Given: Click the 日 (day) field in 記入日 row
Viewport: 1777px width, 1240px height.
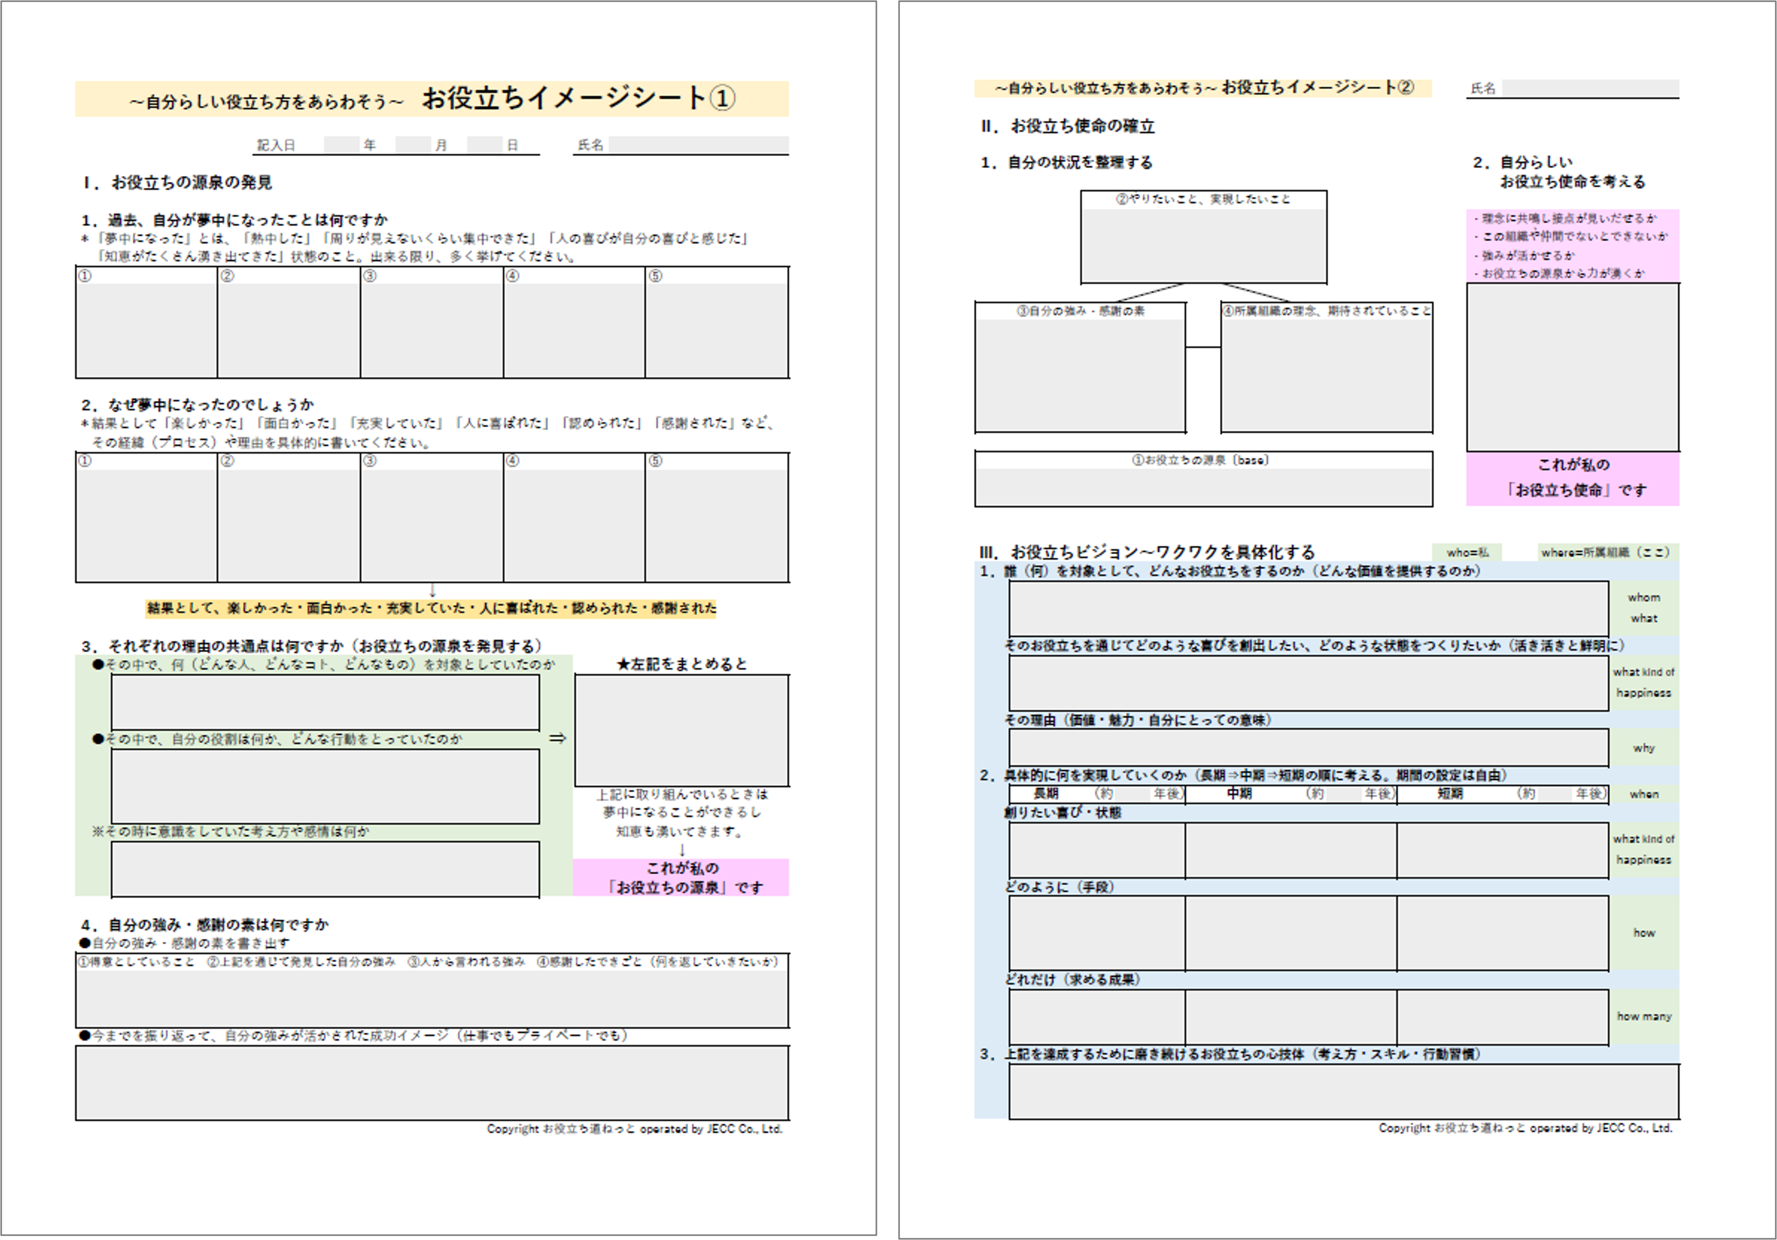Looking at the screenshot, I should pos(485,145).
